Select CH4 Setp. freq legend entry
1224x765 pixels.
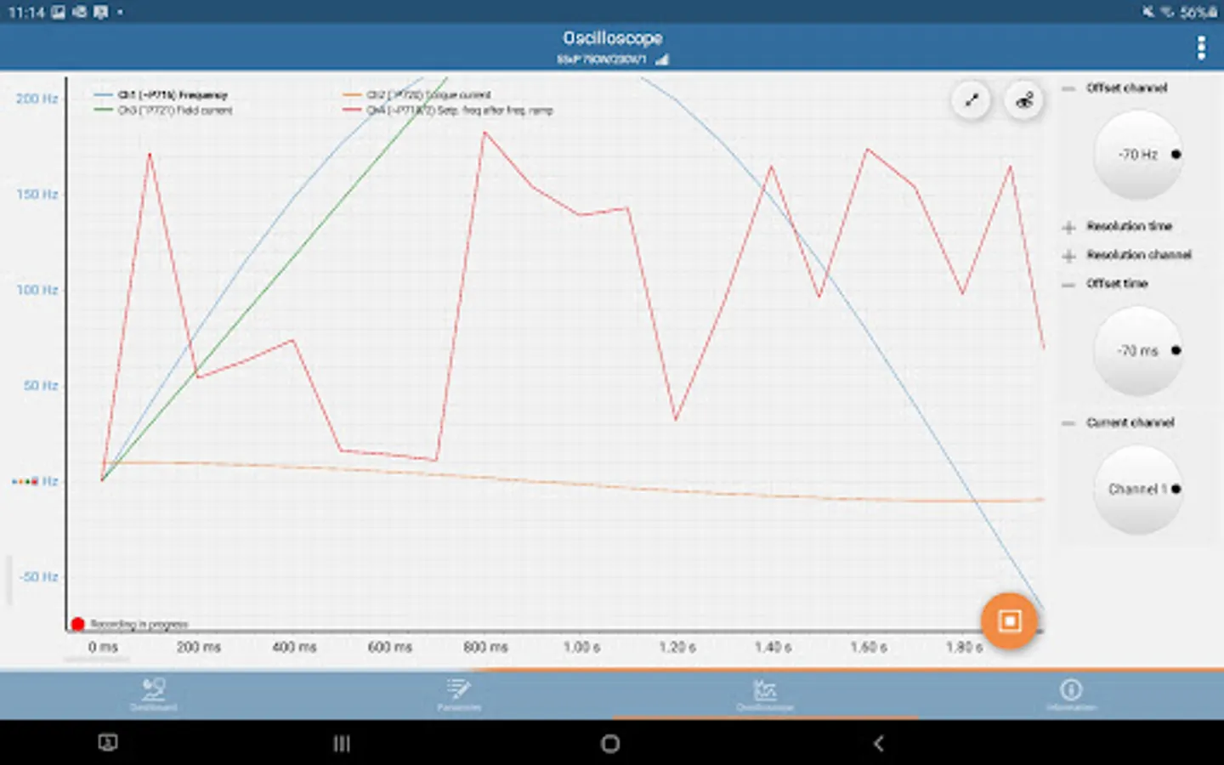coord(448,110)
